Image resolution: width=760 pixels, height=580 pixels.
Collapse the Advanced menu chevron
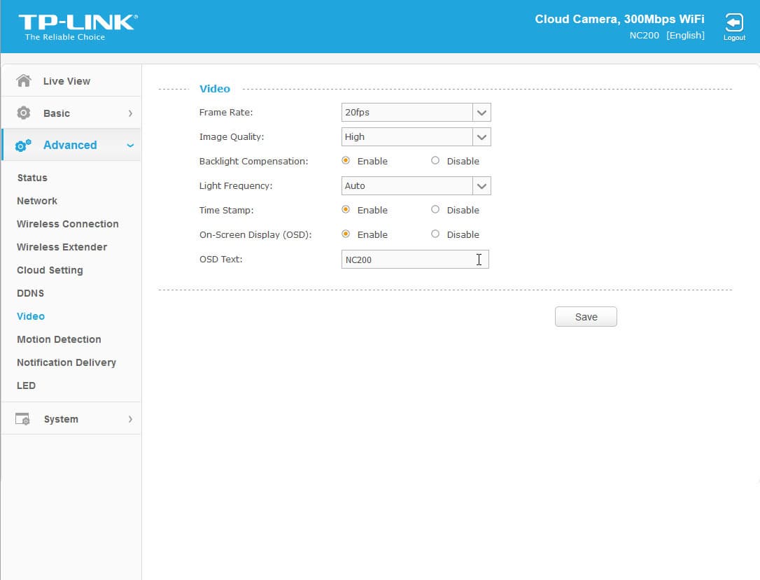[130, 146]
